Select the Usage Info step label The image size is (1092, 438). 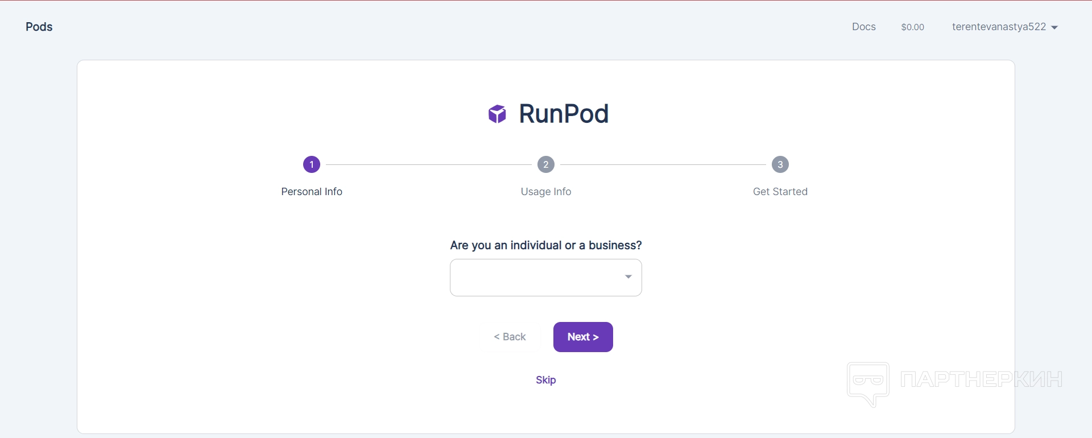(x=546, y=192)
